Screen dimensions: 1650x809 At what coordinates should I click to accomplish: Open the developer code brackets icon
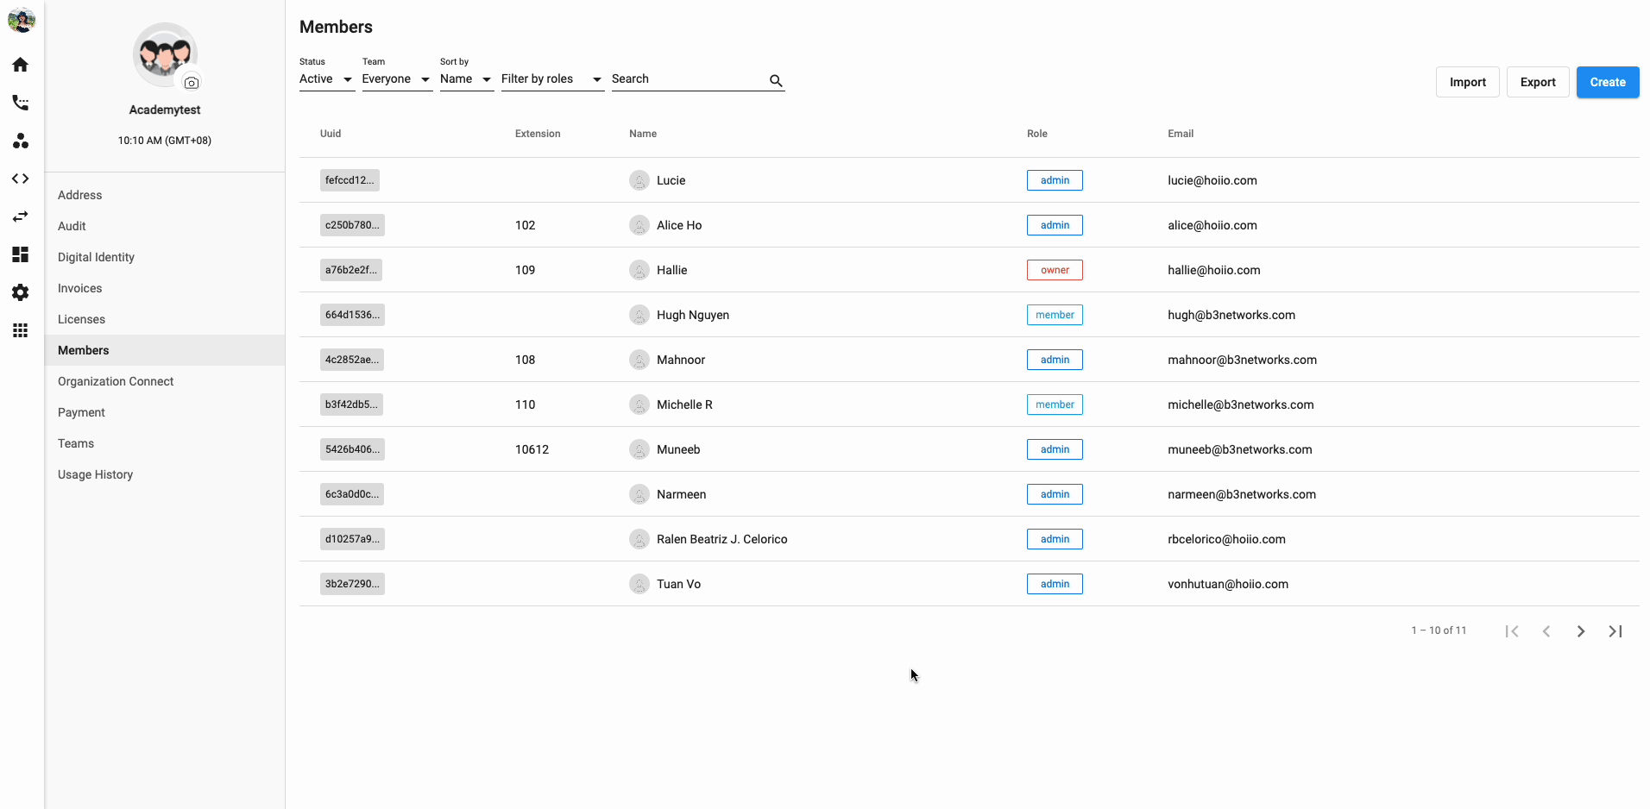tap(21, 179)
